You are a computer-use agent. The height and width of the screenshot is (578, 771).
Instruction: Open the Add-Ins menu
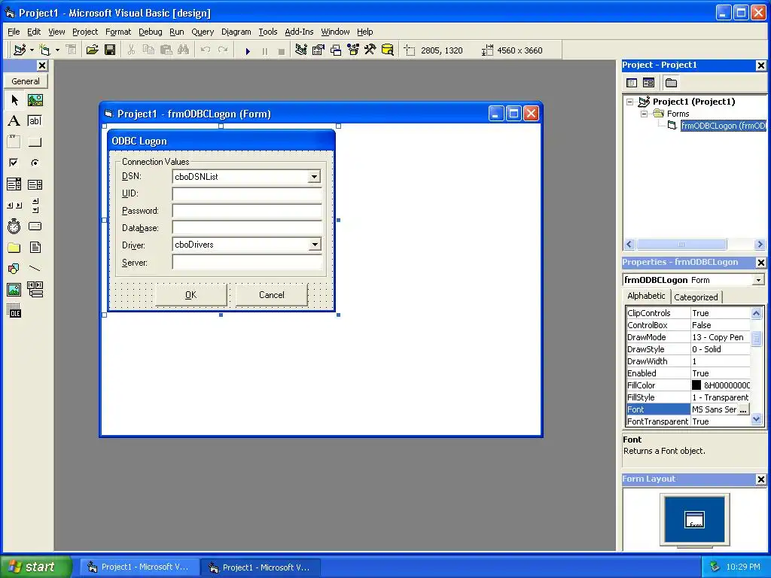(299, 32)
